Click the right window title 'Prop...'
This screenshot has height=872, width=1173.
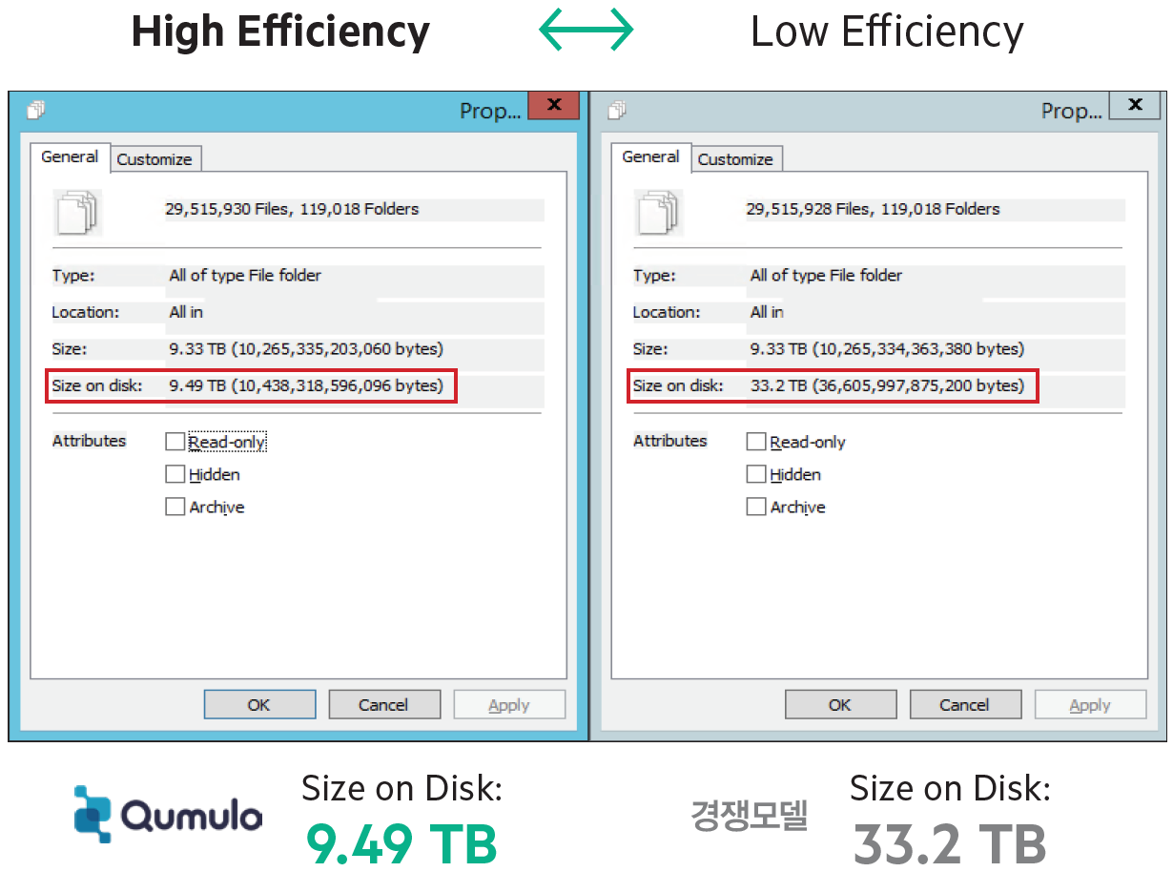pyautogui.click(x=1071, y=111)
